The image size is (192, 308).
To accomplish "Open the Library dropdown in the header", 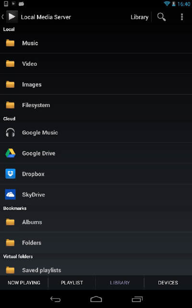I will click(140, 17).
